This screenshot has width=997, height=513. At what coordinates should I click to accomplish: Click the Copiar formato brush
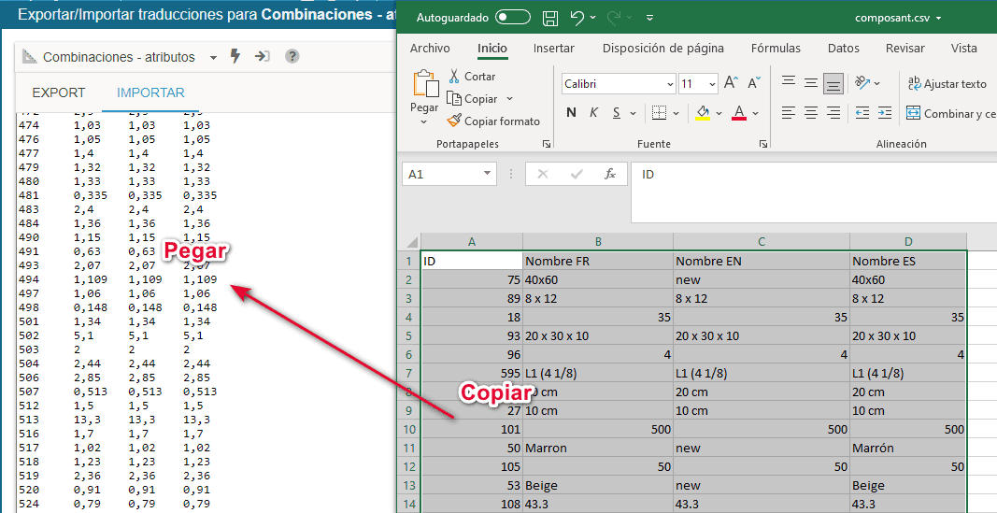[x=455, y=121]
